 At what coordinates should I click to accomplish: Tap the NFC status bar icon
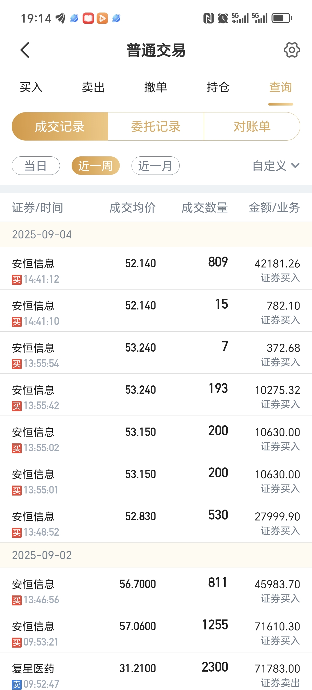[208, 18]
